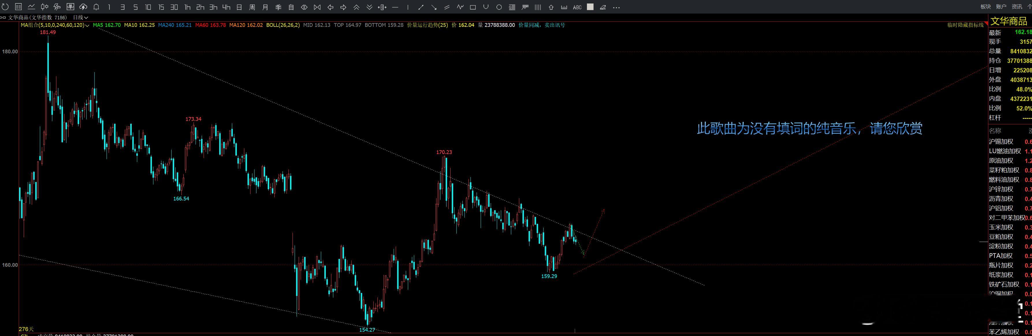
Task: Select the circle drawing tool
Action: (499, 7)
